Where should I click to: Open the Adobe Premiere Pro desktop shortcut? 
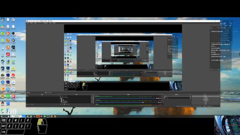click(x=8, y=75)
